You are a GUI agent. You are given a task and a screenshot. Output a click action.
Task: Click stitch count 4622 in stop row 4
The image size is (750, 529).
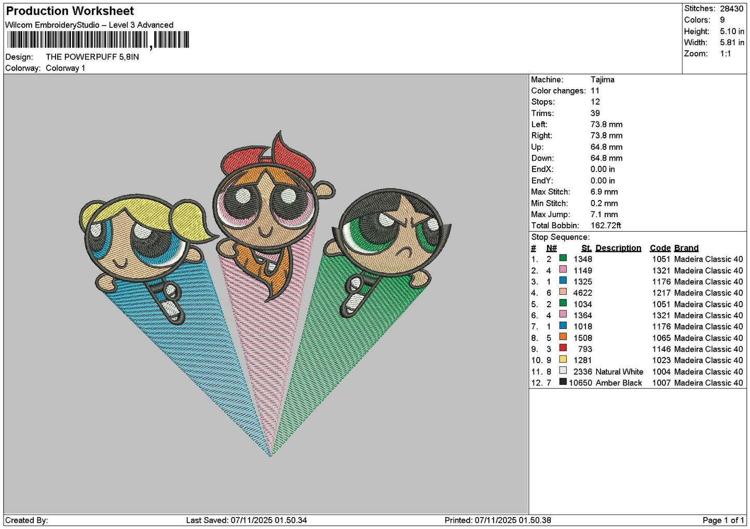(583, 293)
